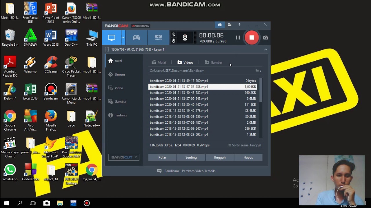Click the video list scrollbar
This screenshot has height=208, width=371.
click(261, 90)
